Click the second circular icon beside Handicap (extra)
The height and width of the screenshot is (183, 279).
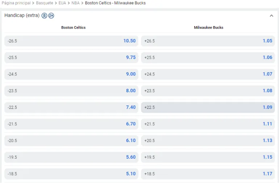51,16
